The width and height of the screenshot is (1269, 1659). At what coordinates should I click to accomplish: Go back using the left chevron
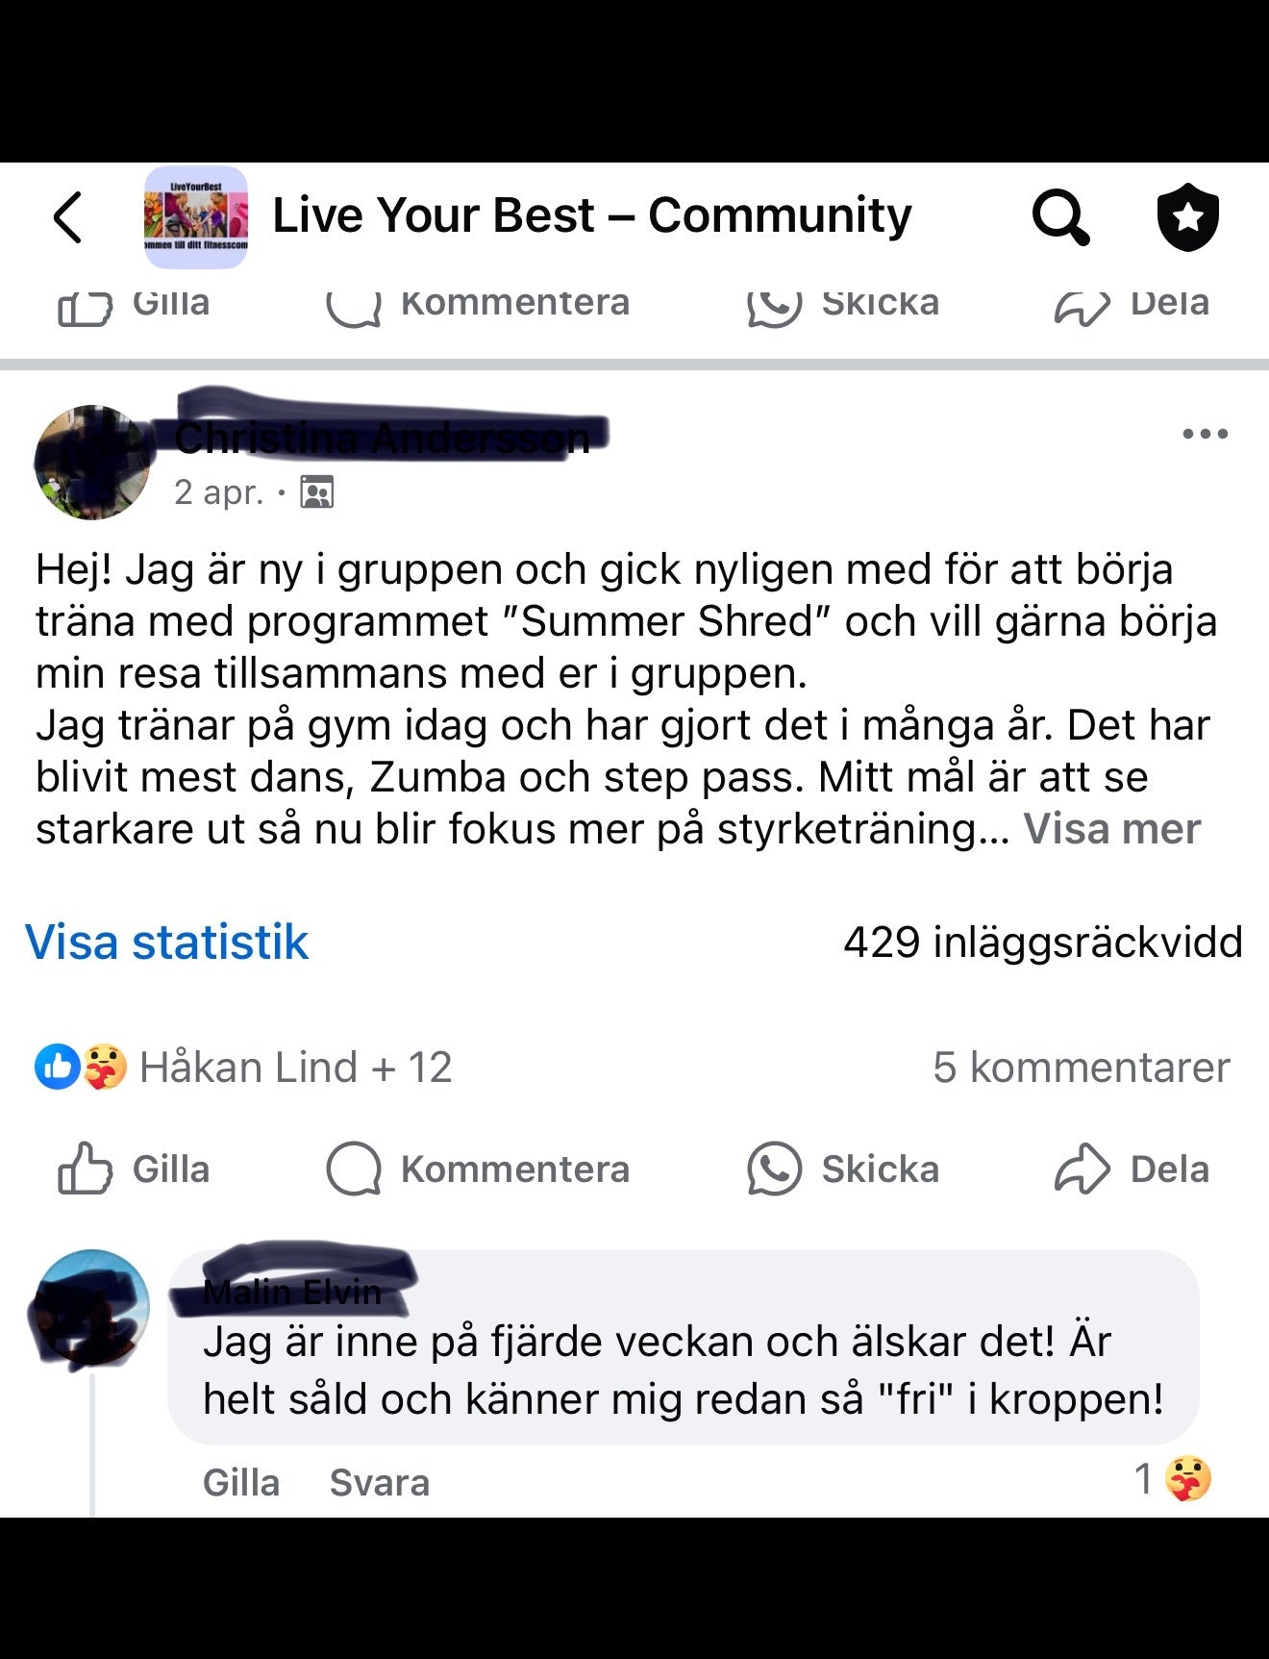[67, 216]
